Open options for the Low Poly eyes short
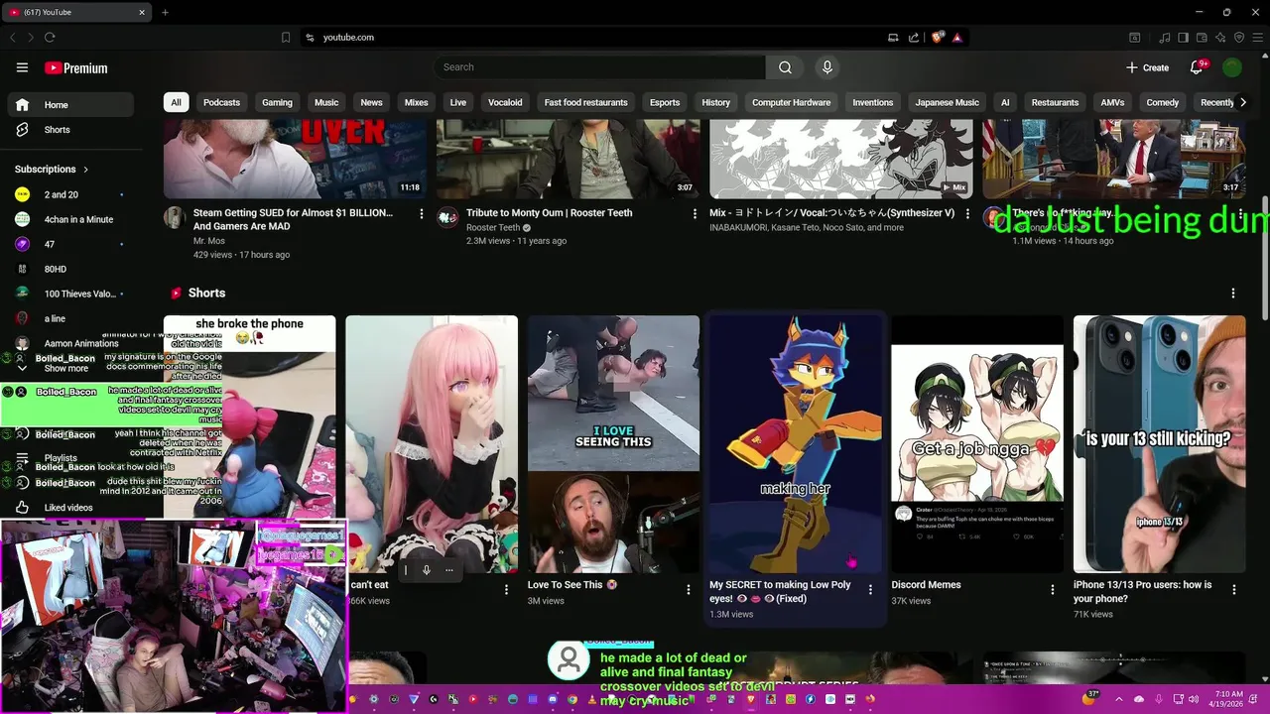The width and height of the screenshot is (1270, 714). coord(870,589)
